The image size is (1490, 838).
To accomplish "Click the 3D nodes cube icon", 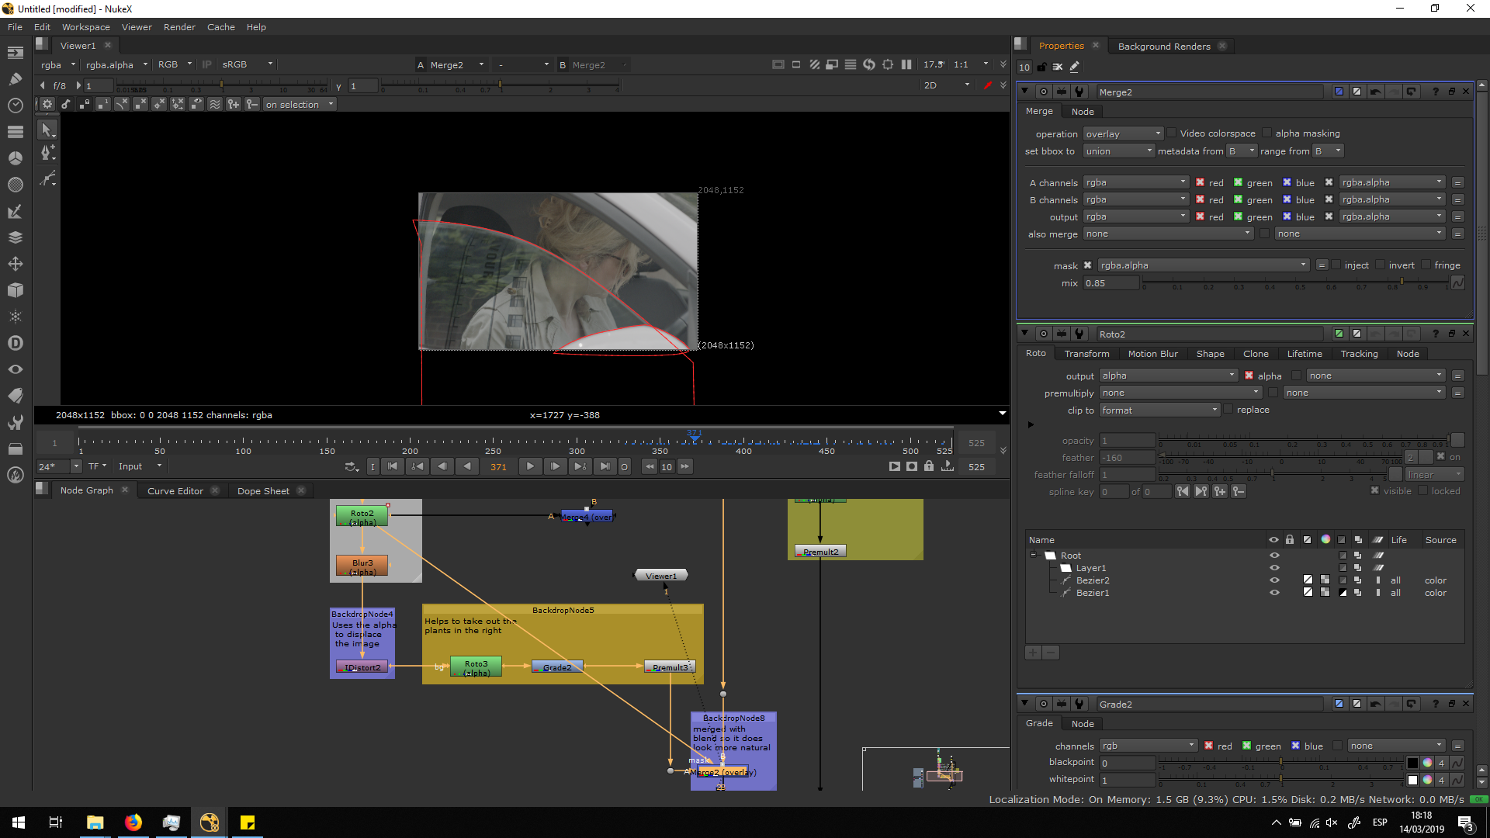I will 15,290.
